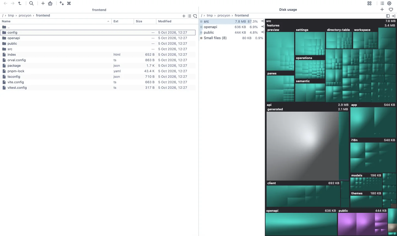
Task: Select the config folder row
Action: [x=98, y=33]
